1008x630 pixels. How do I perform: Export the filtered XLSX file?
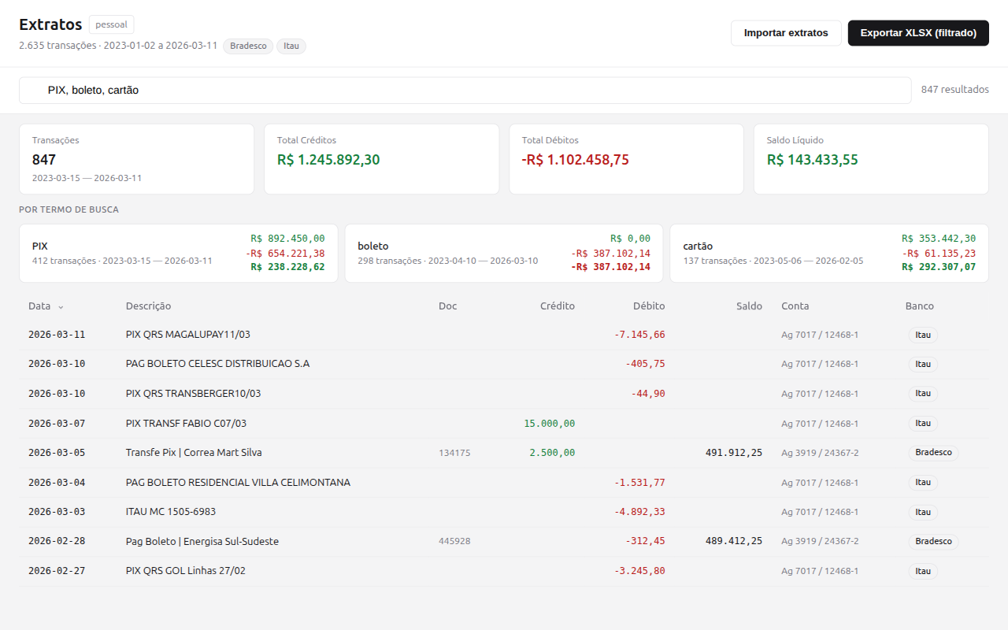(x=917, y=33)
